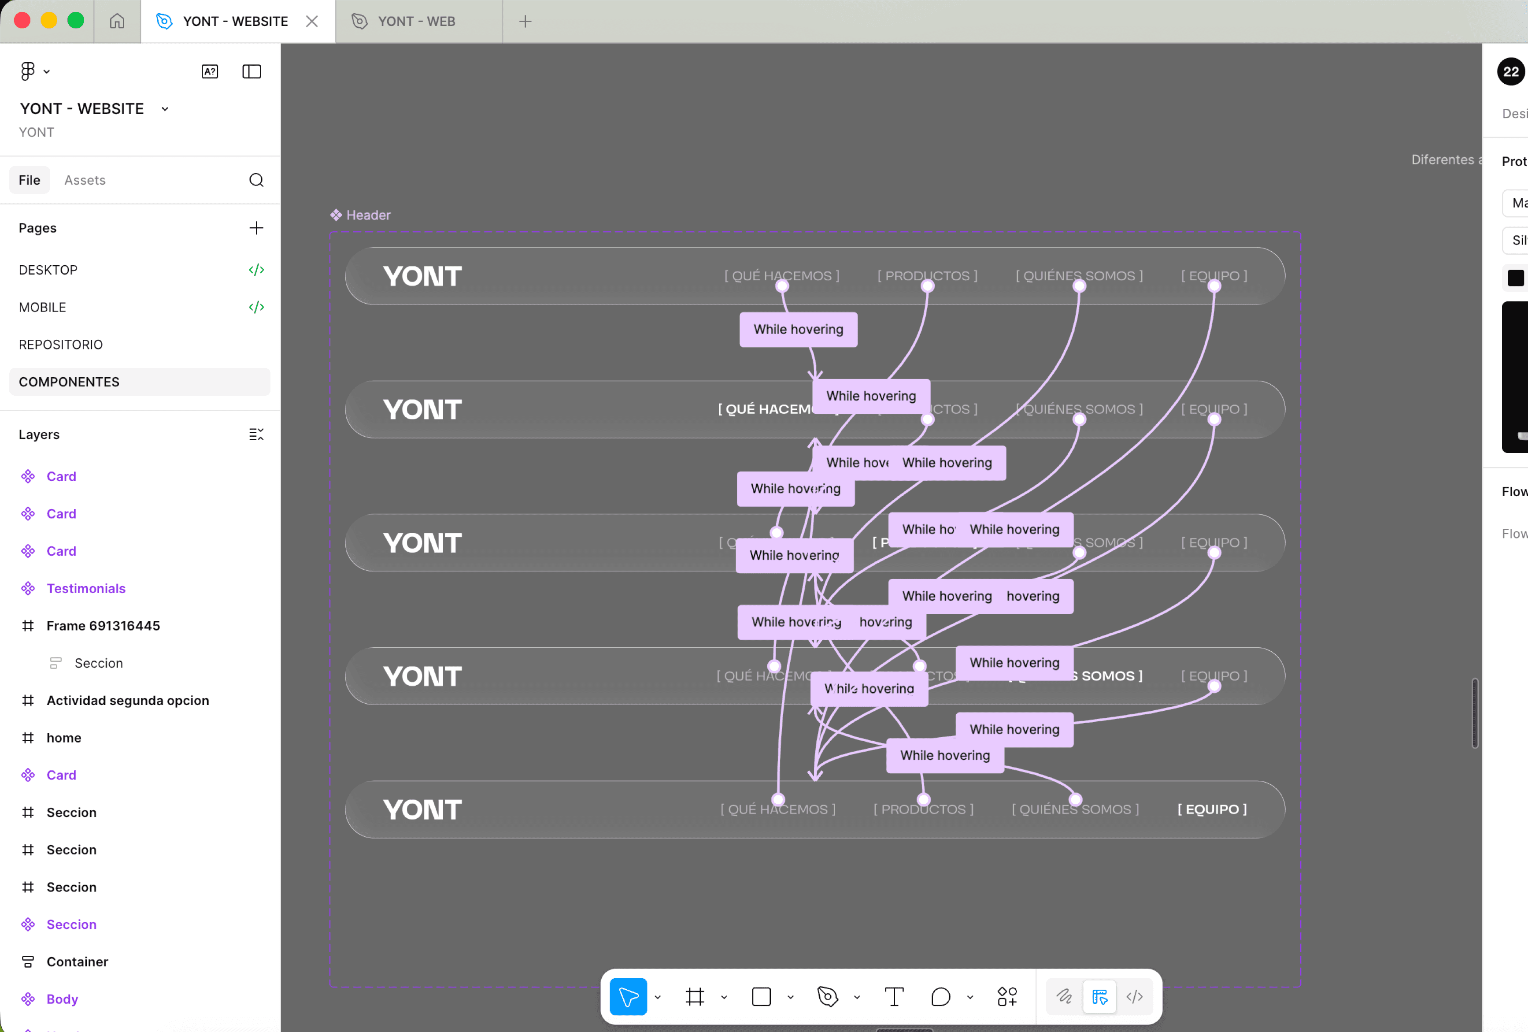Select the Text tool

[894, 996]
